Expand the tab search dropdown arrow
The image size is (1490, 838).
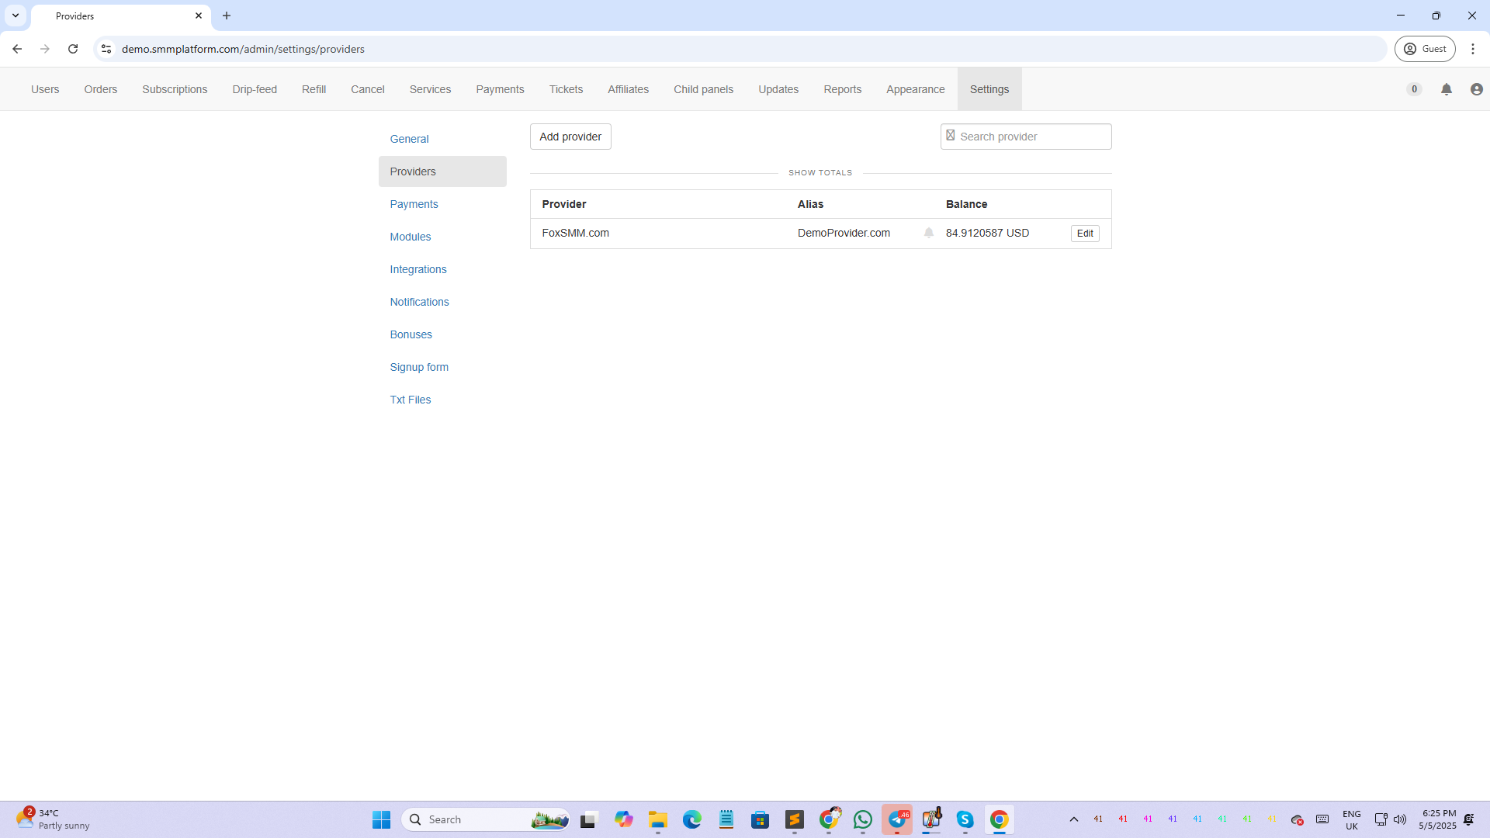pyautogui.click(x=16, y=16)
